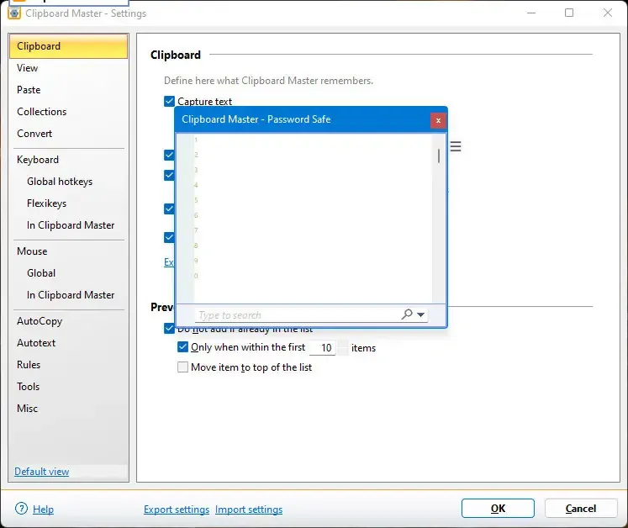The height and width of the screenshot is (528, 628).
Task: Open the Paste settings category
Action: [68, 90]
